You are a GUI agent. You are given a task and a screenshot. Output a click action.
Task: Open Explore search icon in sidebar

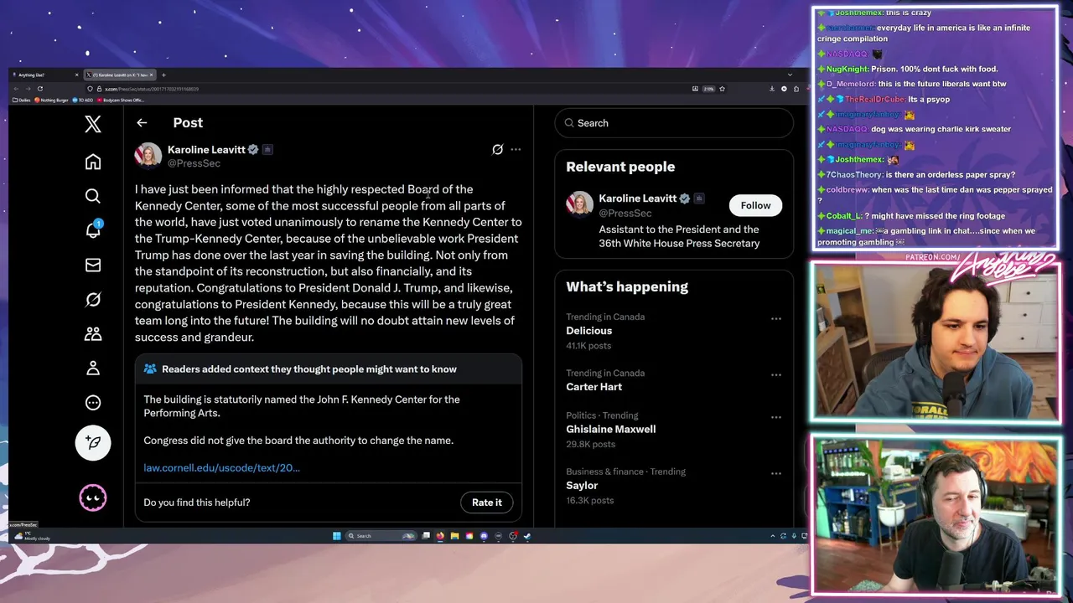pyautogui.click(x=93, y=196)
